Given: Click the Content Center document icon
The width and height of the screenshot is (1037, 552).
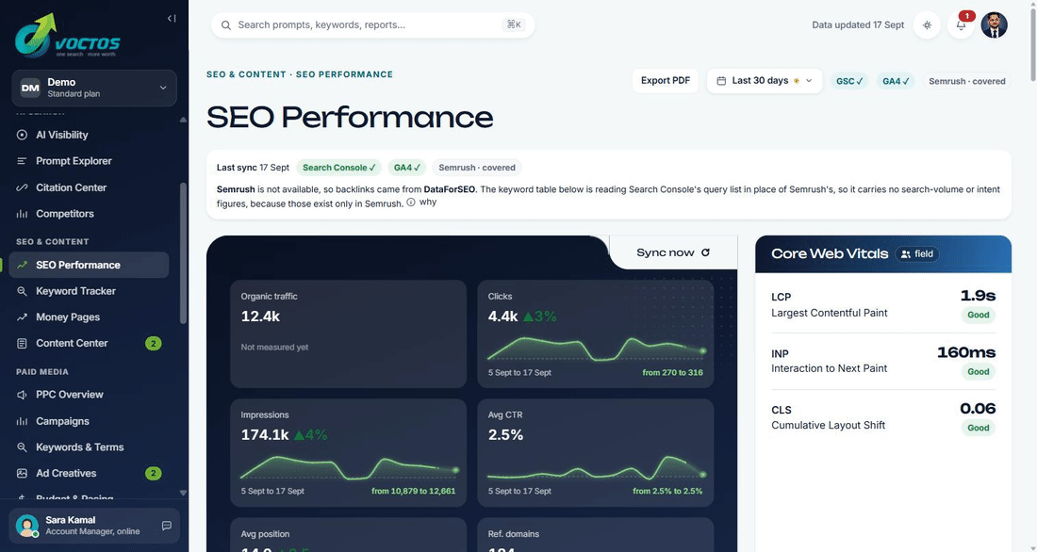Looking at the screenshot, I should click(22, 344).
